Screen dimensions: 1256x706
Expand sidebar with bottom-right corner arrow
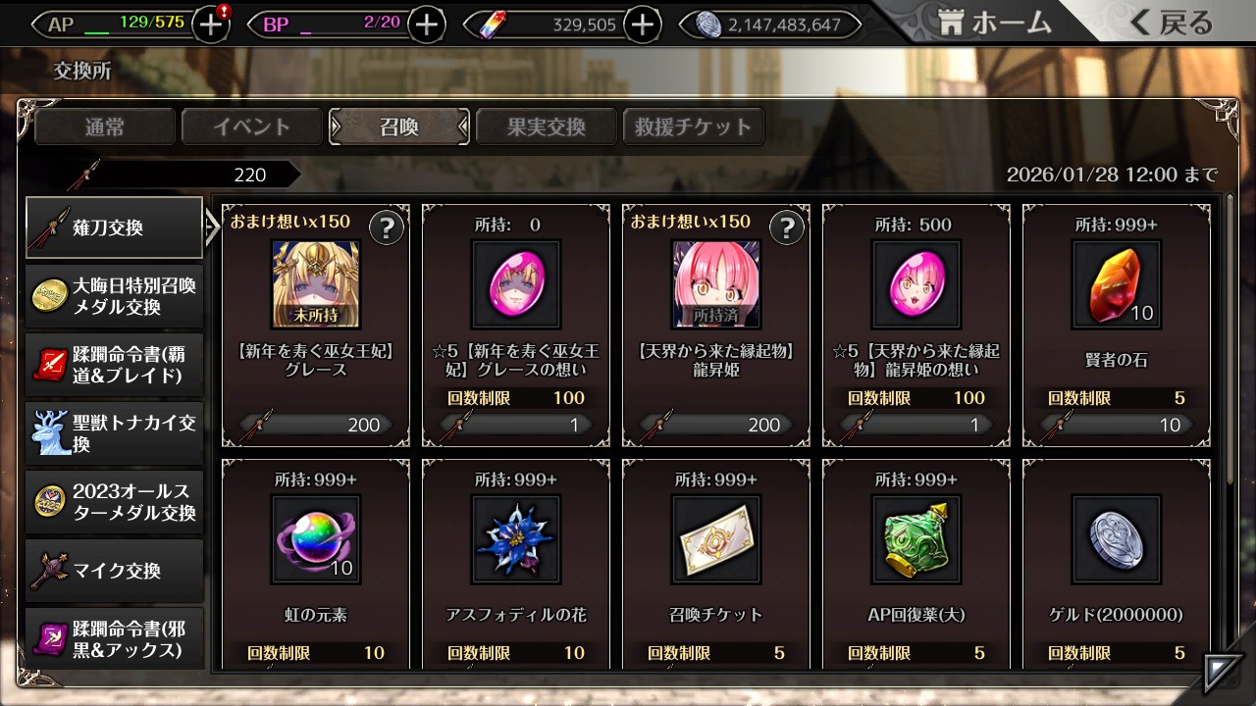pyautogui.click(x=1223, y=673)
